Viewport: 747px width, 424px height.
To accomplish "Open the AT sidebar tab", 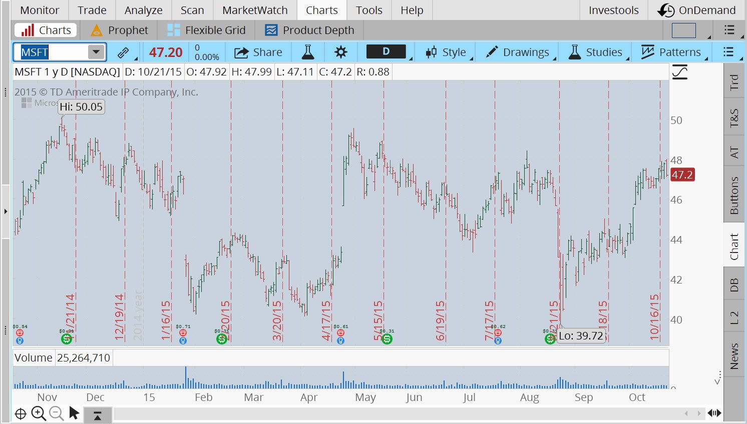I will click(734, 152).
